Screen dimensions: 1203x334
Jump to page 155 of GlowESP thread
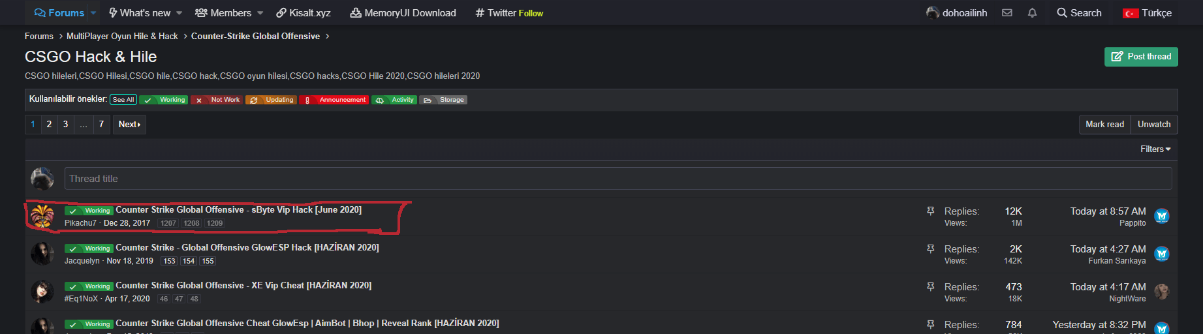click(x=208, y=261)
